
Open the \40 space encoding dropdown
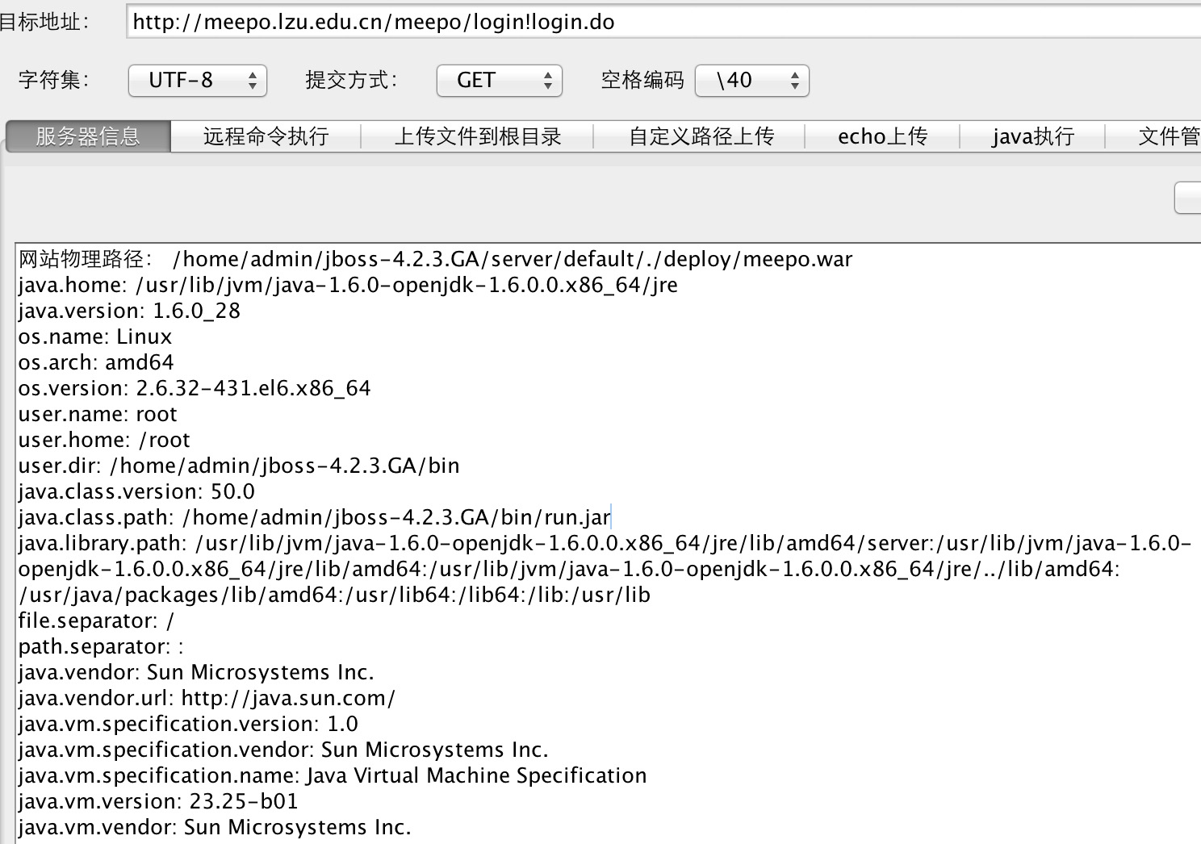click(751, 80)
